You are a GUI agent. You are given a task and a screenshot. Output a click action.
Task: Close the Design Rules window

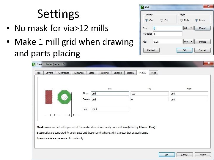(209, 63)
